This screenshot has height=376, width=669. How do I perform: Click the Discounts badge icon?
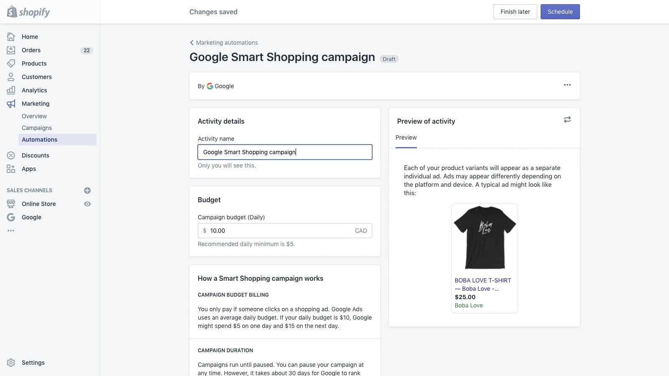11,155
